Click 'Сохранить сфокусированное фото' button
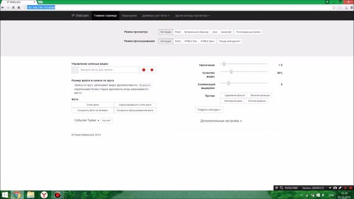The width and height of the screenshot is (354, 199). click(x=135, y=111)
